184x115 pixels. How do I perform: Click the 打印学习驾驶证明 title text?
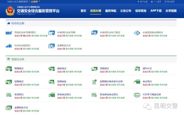[152, 94]
